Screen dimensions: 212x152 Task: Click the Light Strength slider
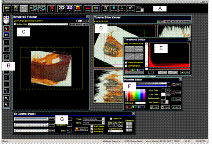[x=116, y=131]
